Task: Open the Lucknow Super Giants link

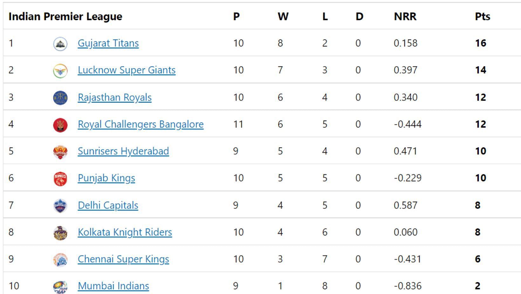Action: point(126,70)
